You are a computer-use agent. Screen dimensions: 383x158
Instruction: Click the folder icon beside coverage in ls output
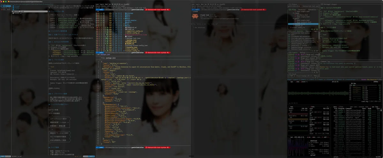click(x=126, y=13)
